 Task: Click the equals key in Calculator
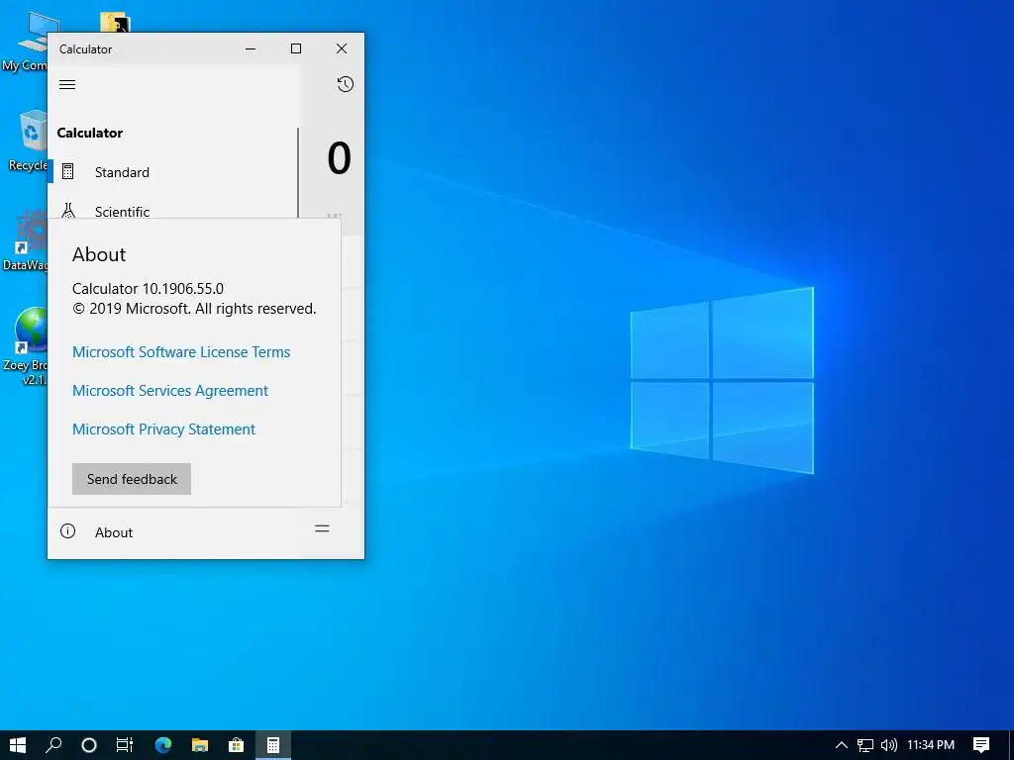pos(322,528)
